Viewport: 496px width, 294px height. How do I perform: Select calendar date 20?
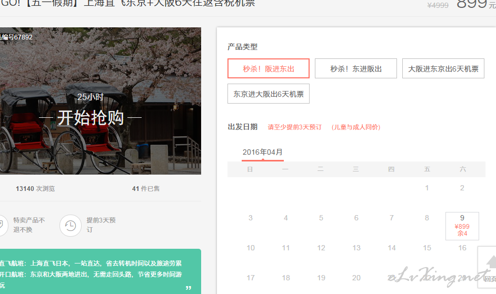pyautogui.click(x=356, y=278)
